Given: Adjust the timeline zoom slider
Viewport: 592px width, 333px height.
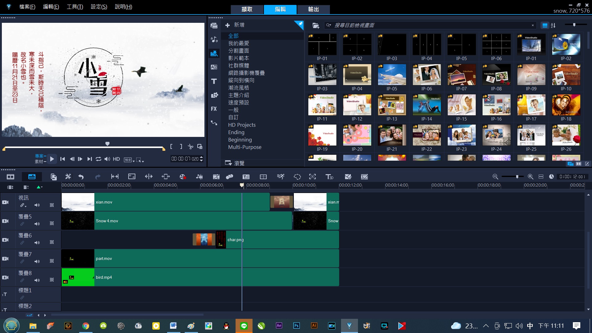Looking at the screenshot, I should point(517,177).
